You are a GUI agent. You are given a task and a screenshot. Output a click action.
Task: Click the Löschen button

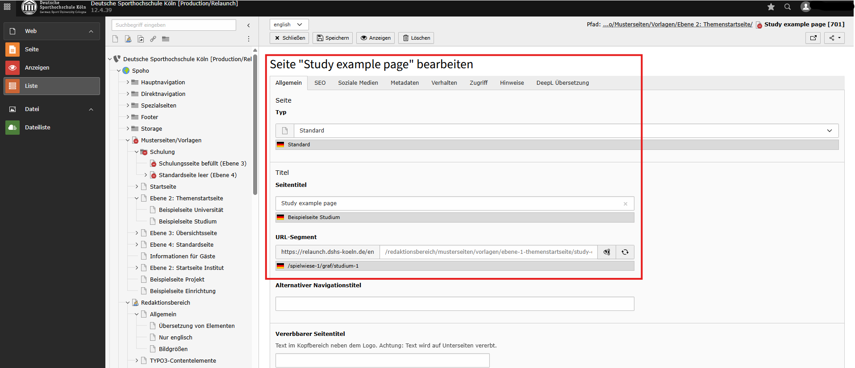point(416,38)
